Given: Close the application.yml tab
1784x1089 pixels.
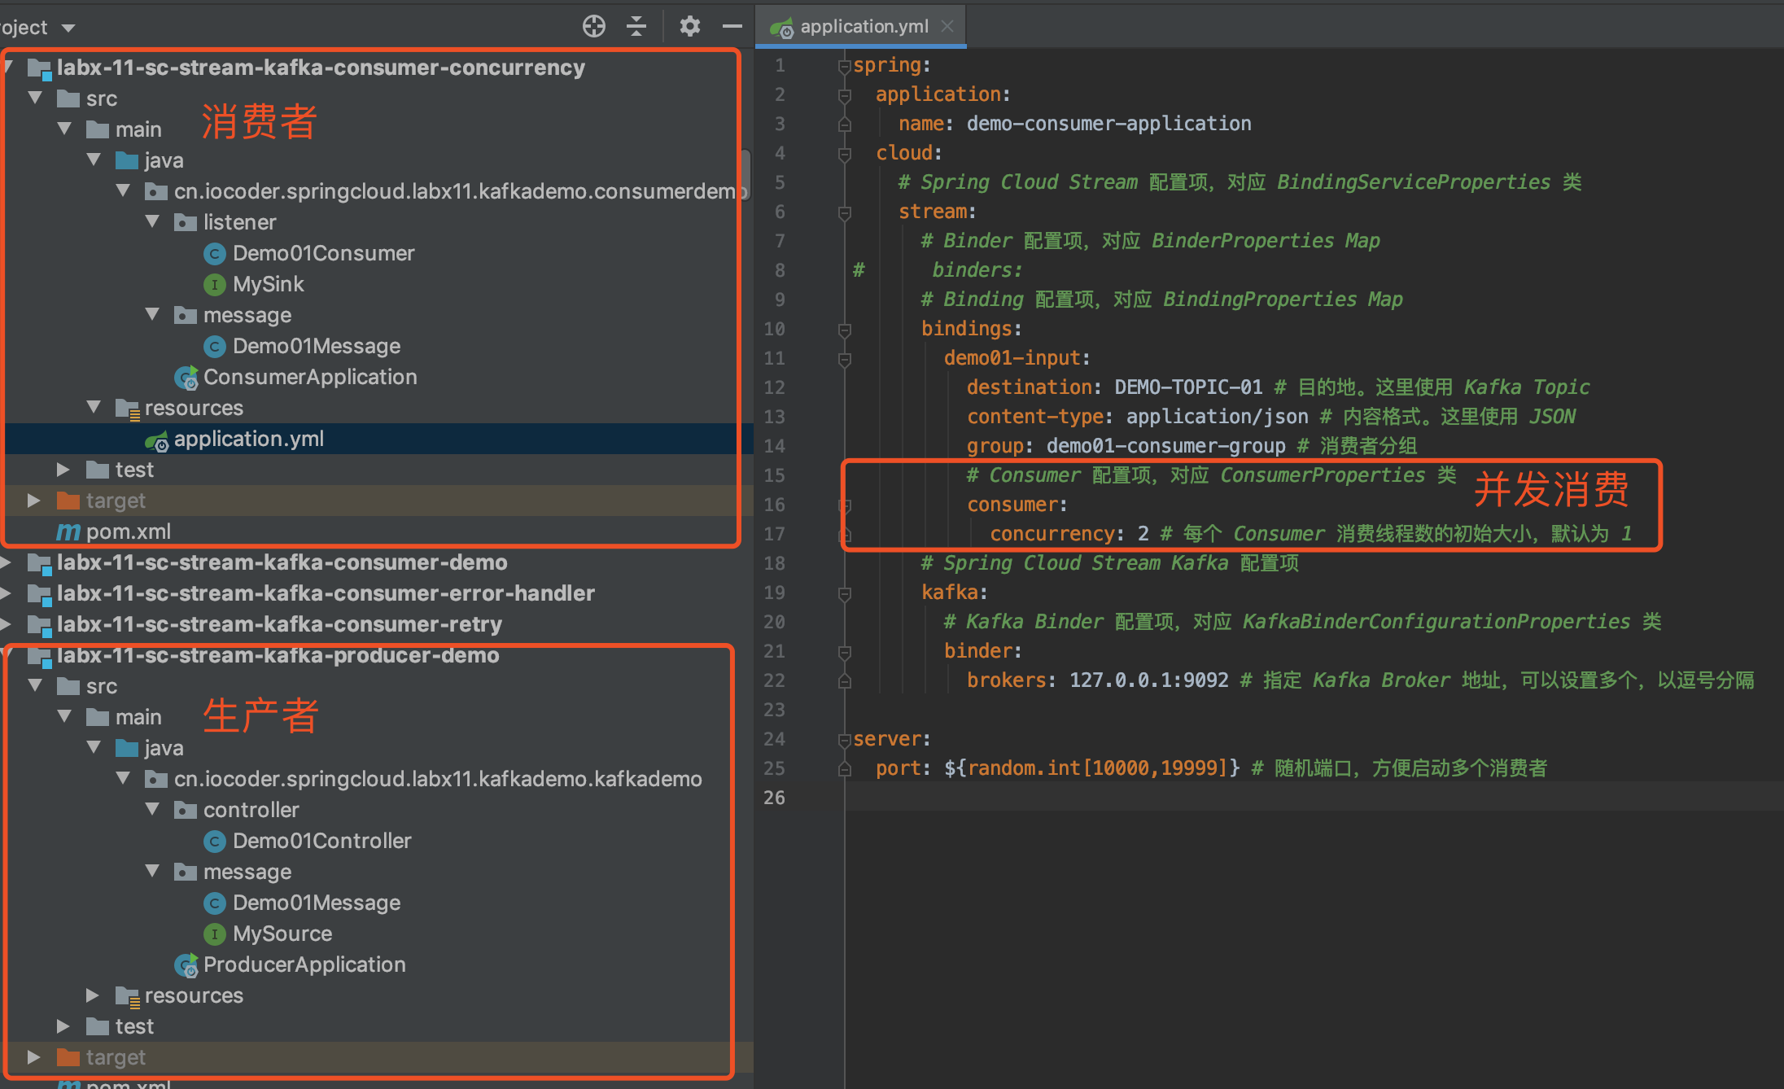Looking at the screenshot, I should click(947, 26).
